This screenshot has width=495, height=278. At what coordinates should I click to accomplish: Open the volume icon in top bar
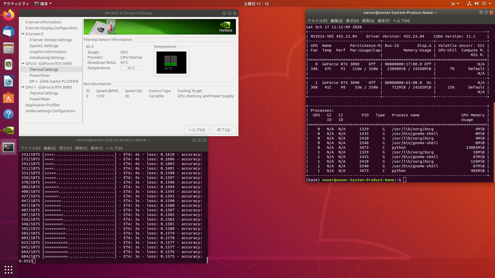click(x=476, y=4)
